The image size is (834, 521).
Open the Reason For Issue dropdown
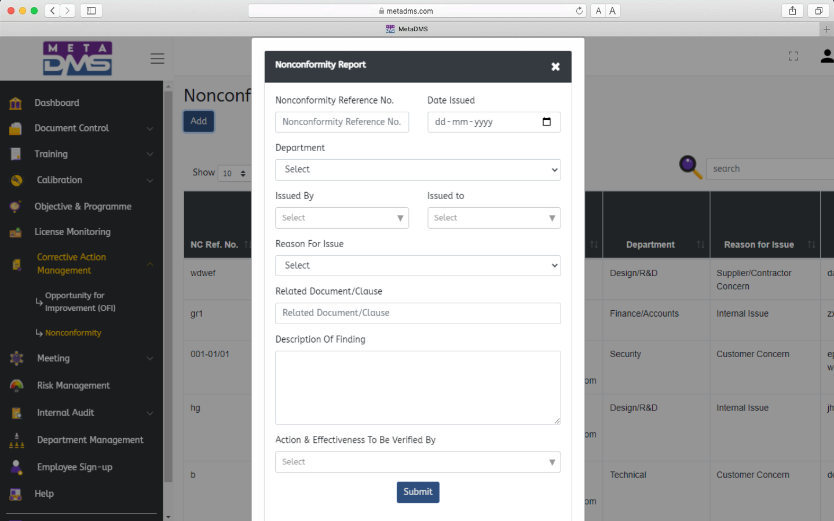(x=418, y=266)
